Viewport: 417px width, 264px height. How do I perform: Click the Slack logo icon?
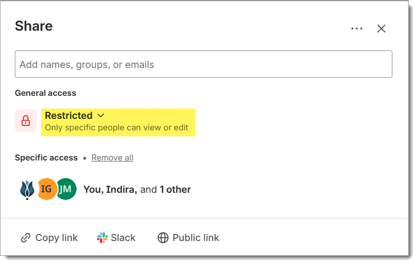(102, 238)
